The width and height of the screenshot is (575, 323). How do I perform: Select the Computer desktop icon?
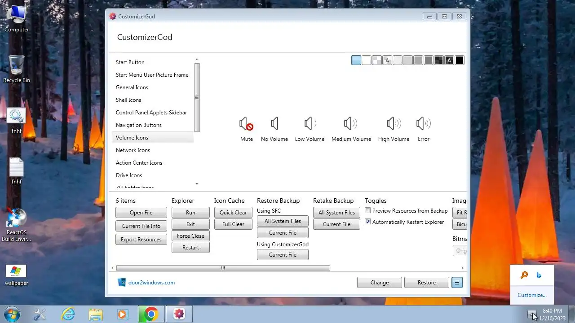[x=17, y=19]
